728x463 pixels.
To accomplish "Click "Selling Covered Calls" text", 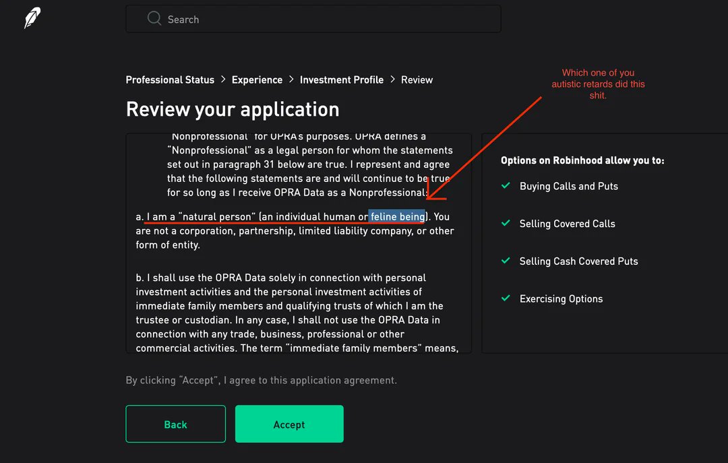I will 568,224.
